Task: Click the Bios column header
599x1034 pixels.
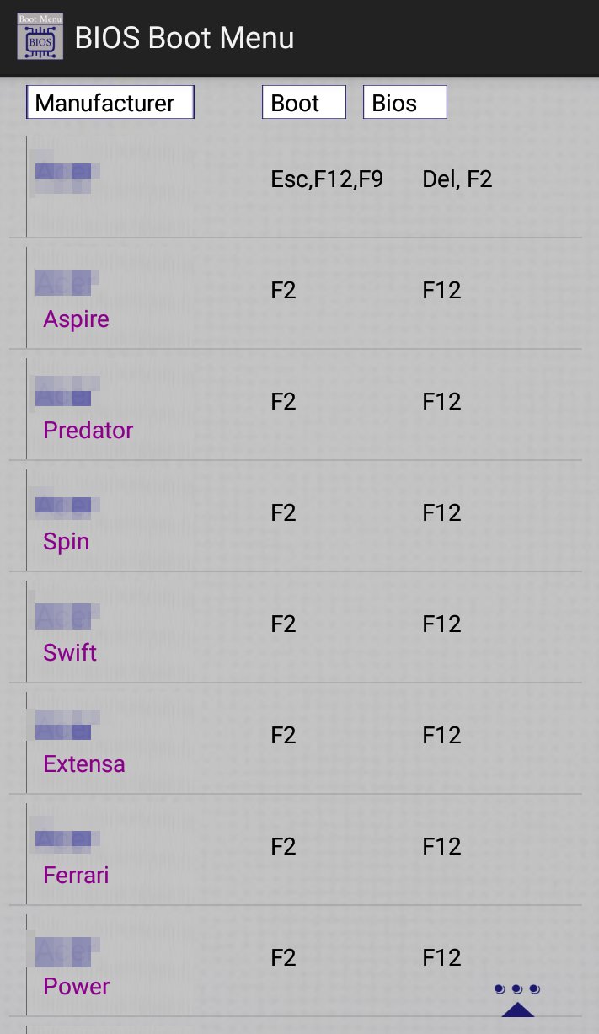Action: point(404,103)
